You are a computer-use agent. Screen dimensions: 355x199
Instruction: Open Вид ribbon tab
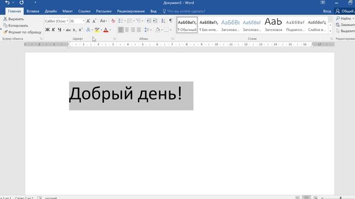(153, 11)
